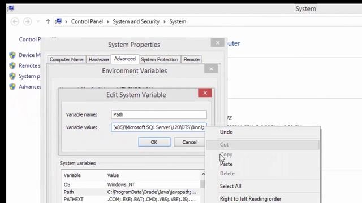The image size is (362, 203).
Task: Go forward with the Forward arrow
Action: click(28, 21)
